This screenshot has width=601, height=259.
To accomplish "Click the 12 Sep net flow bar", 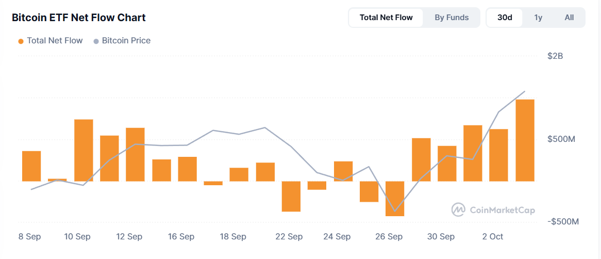I will tap(135, 154).
